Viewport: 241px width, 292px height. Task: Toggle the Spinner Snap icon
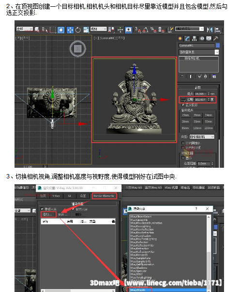[x=161, y=30]
